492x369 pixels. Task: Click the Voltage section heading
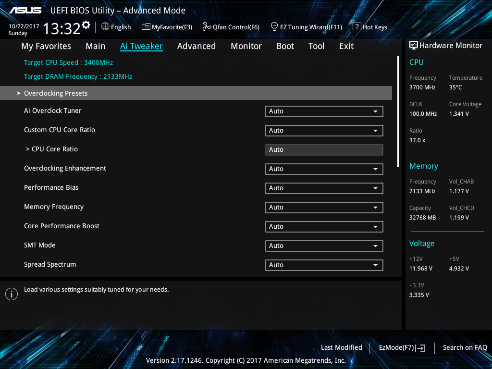coord(422,244)
